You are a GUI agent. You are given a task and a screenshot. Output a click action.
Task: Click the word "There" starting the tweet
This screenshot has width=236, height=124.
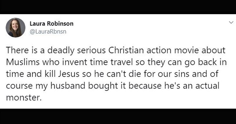point(18,50)
